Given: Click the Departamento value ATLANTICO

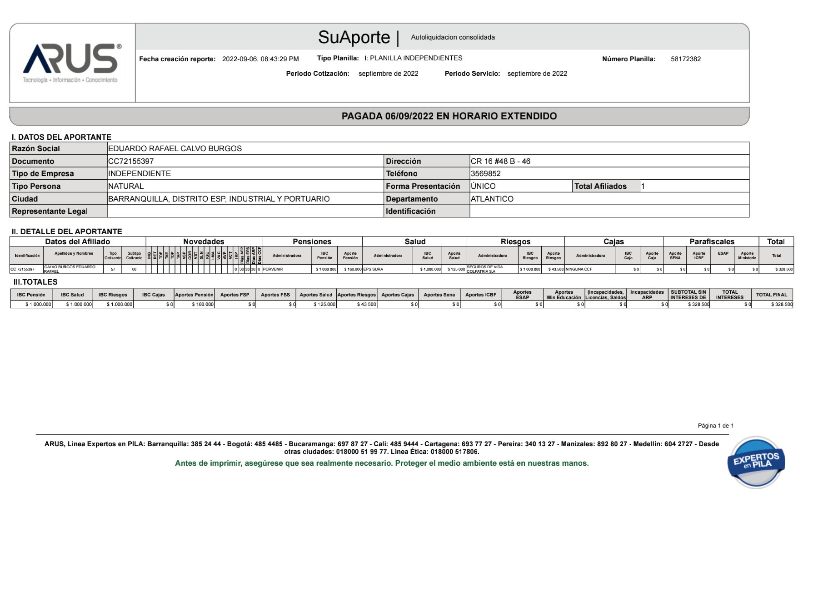Looking at the screenshot, I should [x=492, y=199].
